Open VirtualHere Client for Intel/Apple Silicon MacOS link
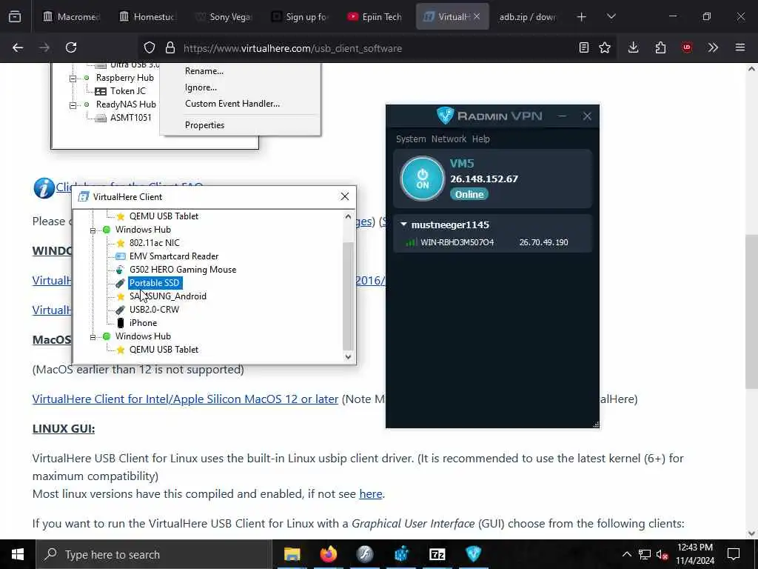 point(185,399)
